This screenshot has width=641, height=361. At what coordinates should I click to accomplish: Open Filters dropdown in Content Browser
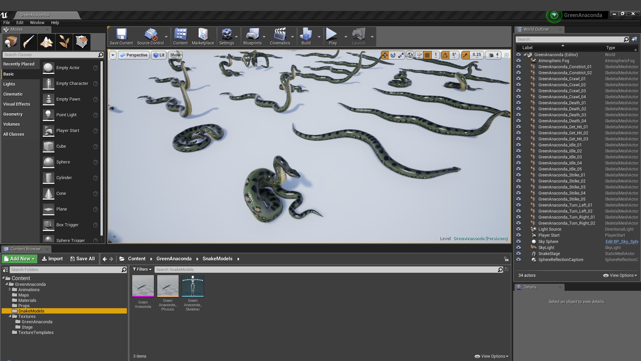click(142, 269)
